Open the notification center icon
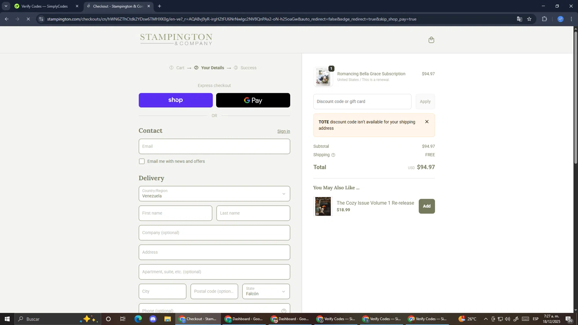Viewport: 578px width, 325px height. [569, 319]
